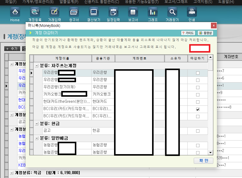Click the + 추가 button in background window
242x178 pixels.
point(12,49)
